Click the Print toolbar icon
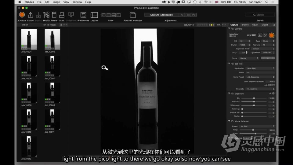The width and height of the screenshot is (293, 165). pos(62,15)
